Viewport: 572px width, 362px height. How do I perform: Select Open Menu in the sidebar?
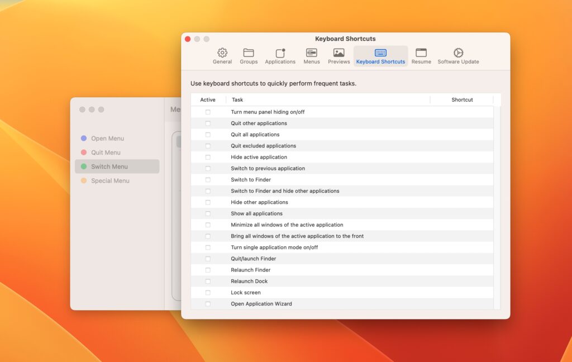click(108, 138)
